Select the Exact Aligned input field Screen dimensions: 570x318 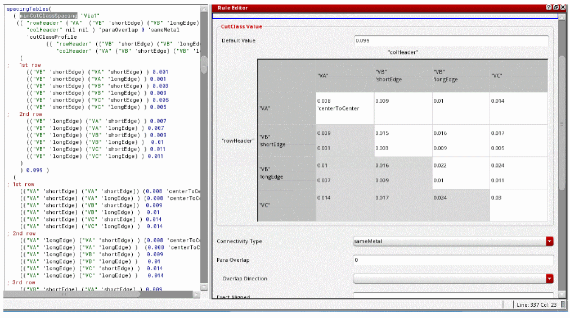(x=453, y=296)
